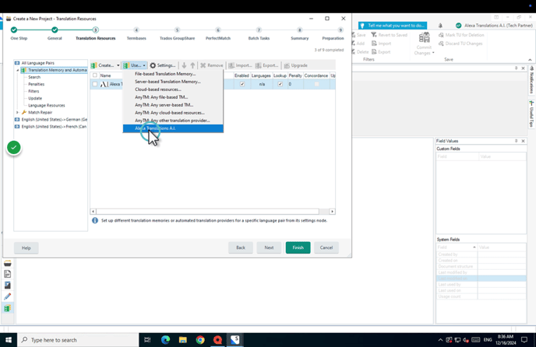Open the Use translation provider dropdown
This screenshot has height=347, width=536.
(x=135, y=65)
